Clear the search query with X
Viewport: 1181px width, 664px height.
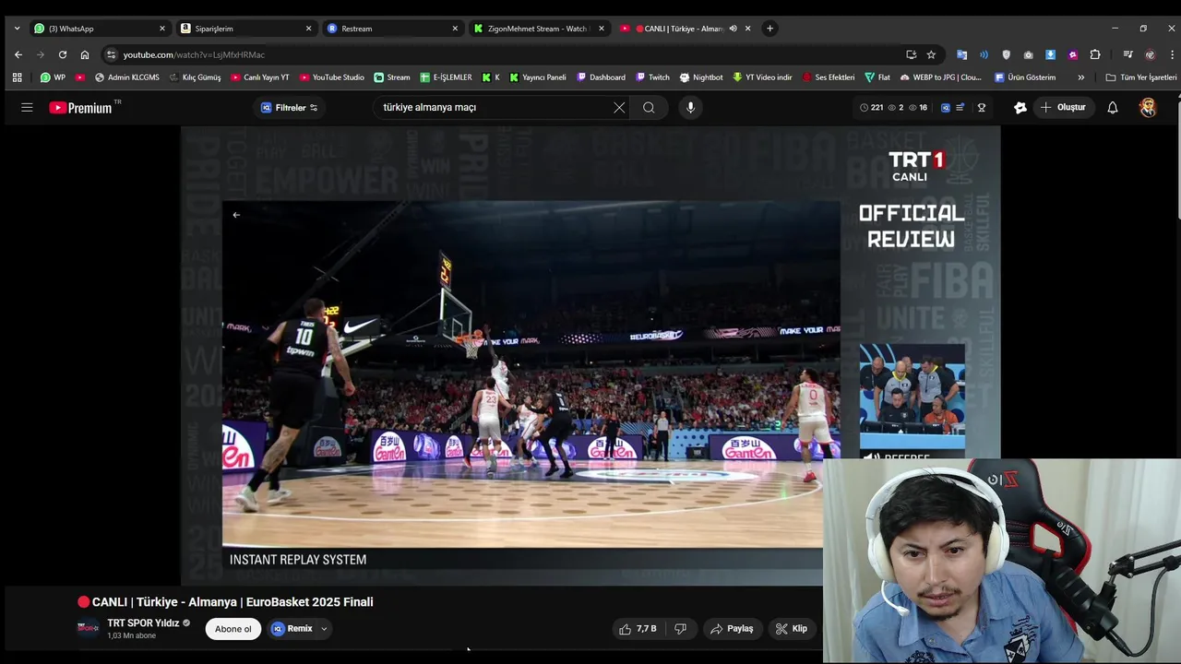point(619,108)
